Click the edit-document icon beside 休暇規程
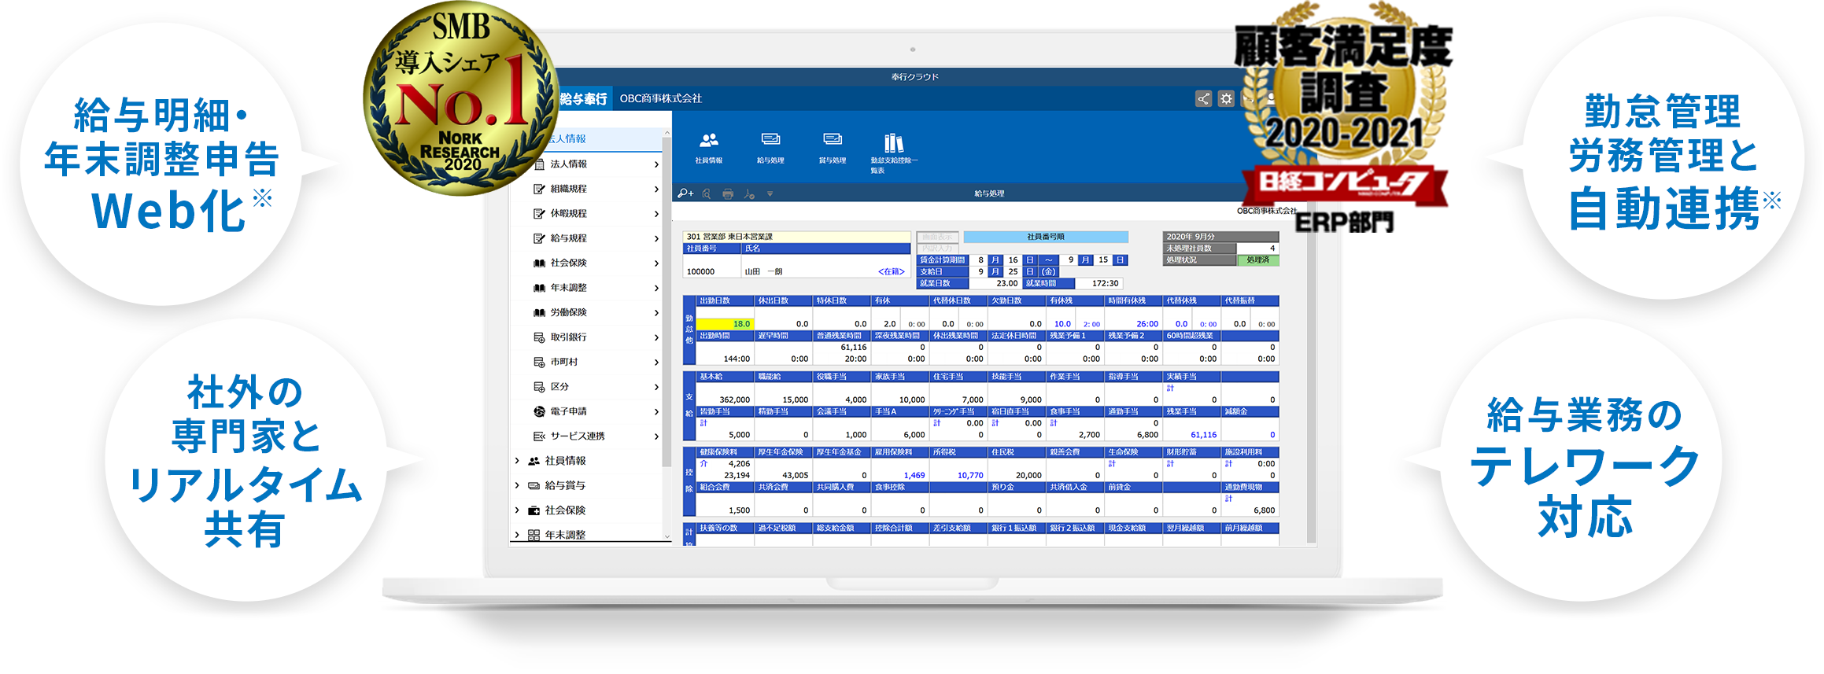The height and width of the screenshot is (674, 1824). [x=540, y=213]
